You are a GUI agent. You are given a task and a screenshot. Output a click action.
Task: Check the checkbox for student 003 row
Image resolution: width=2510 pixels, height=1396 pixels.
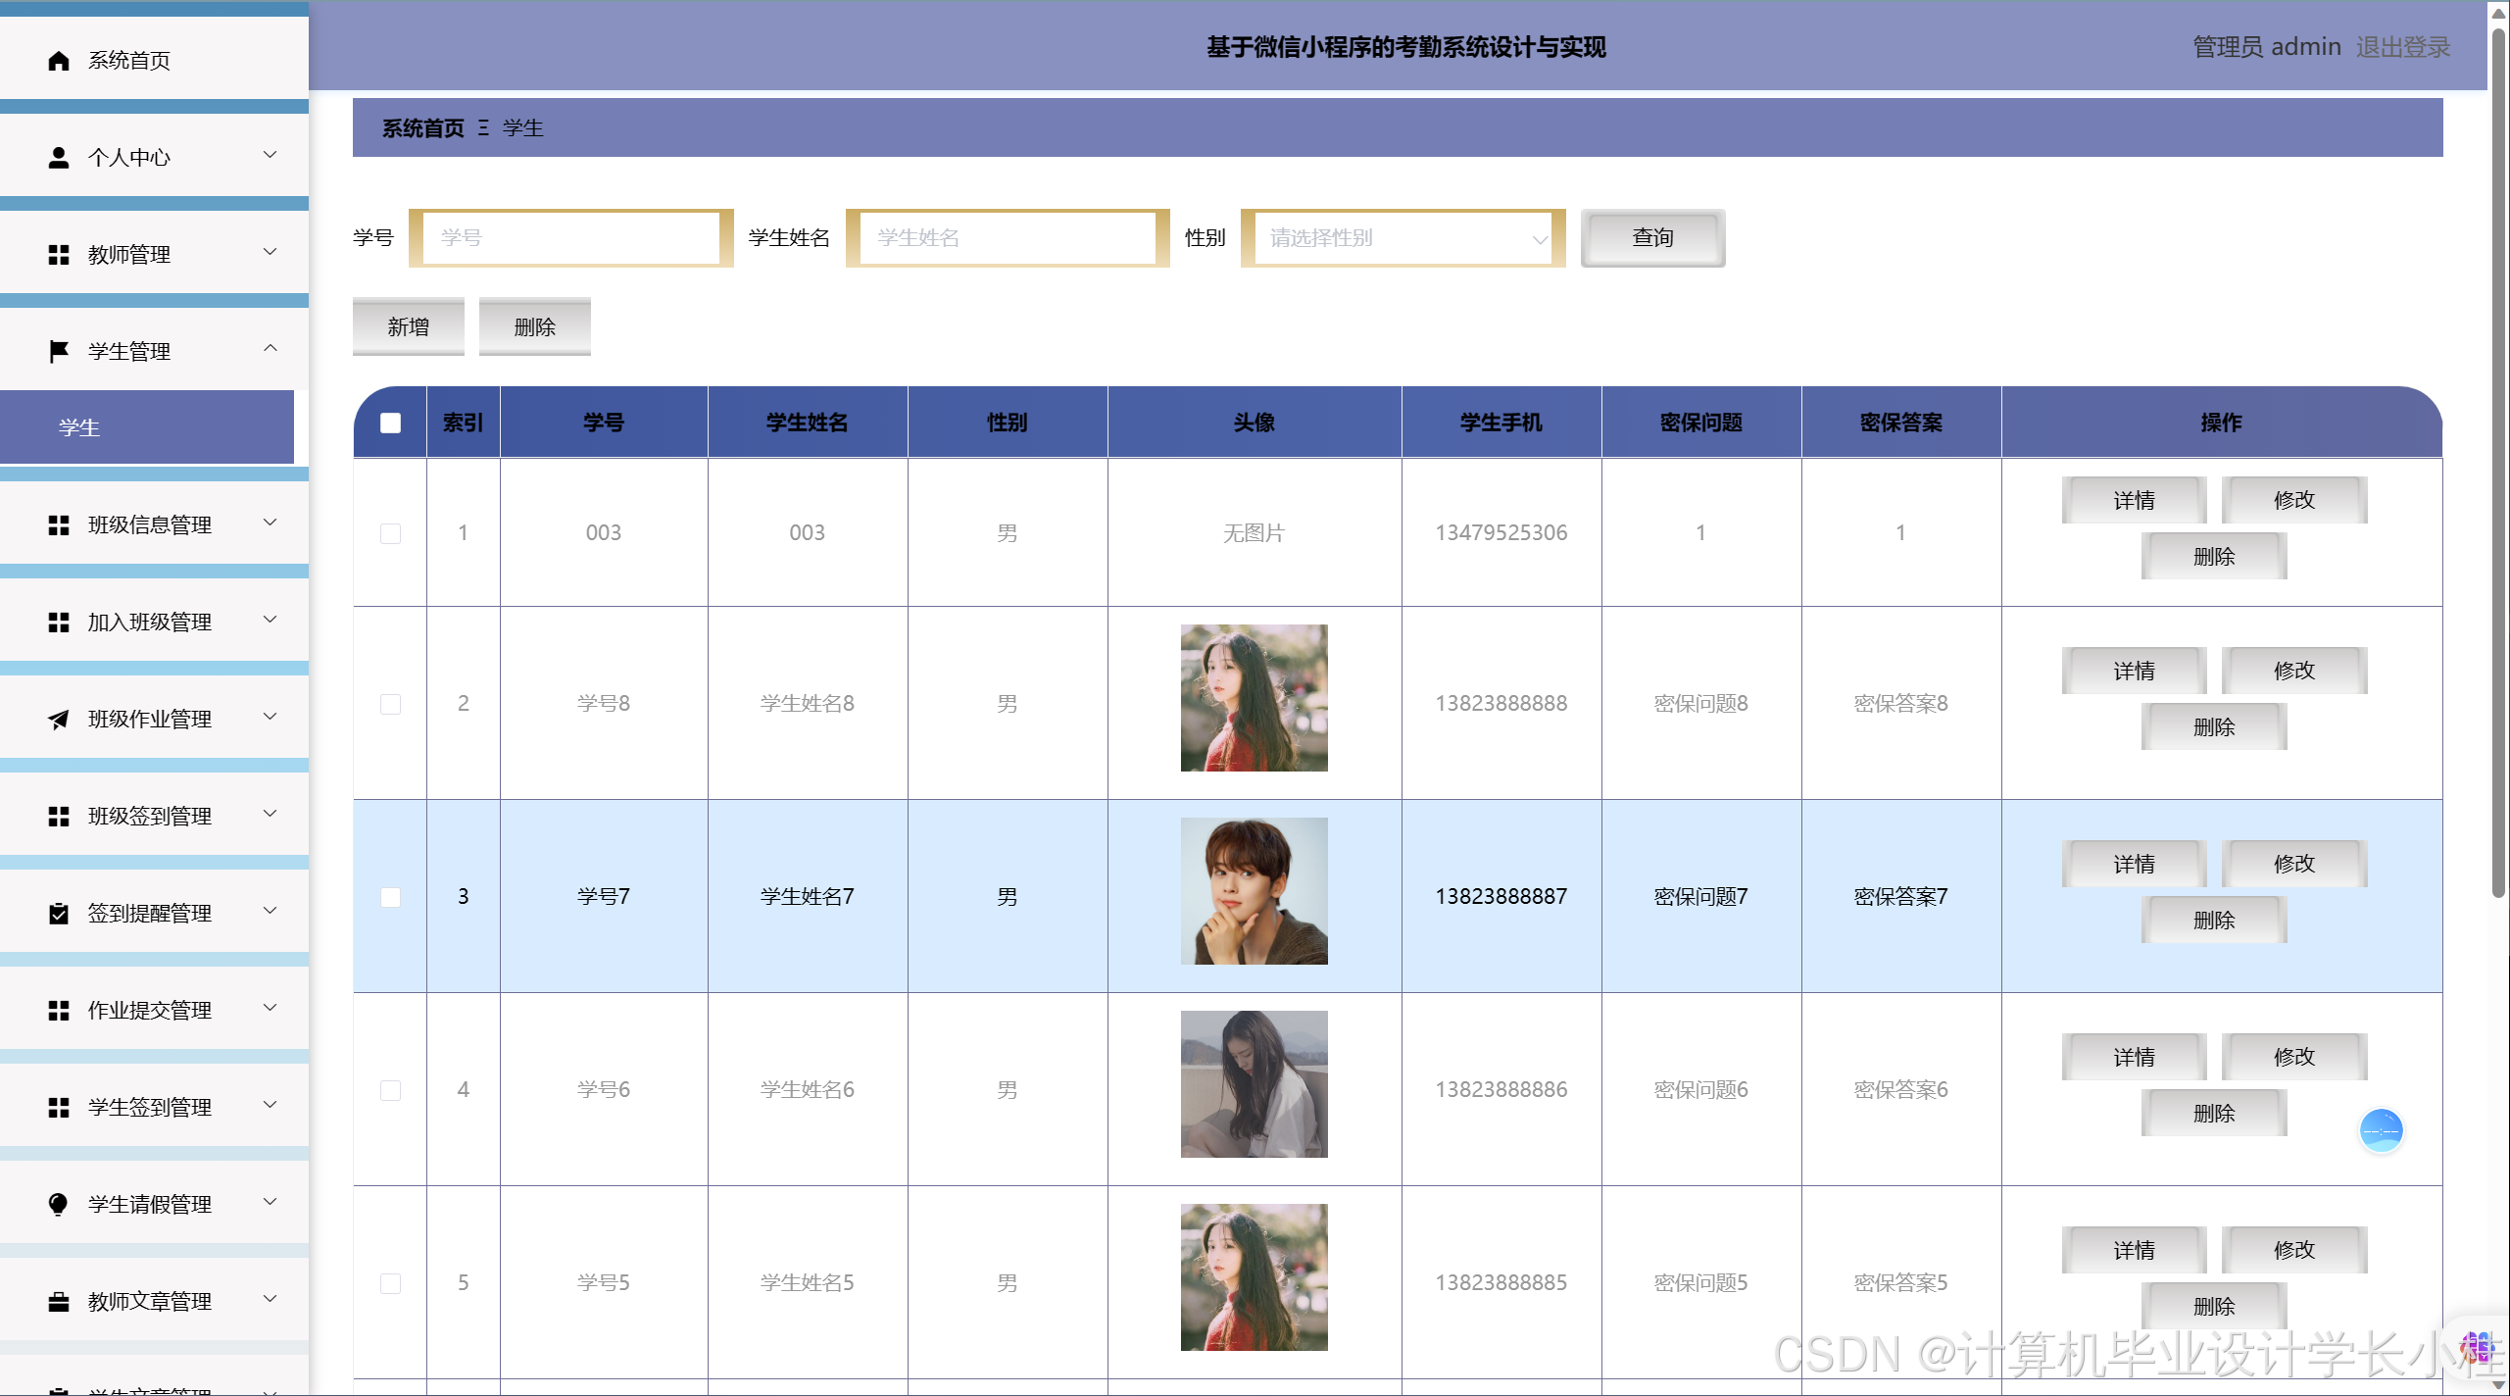pos(390,533)
